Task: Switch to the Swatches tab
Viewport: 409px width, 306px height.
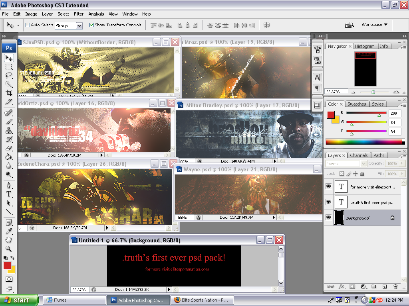Action: pos(357,104)
